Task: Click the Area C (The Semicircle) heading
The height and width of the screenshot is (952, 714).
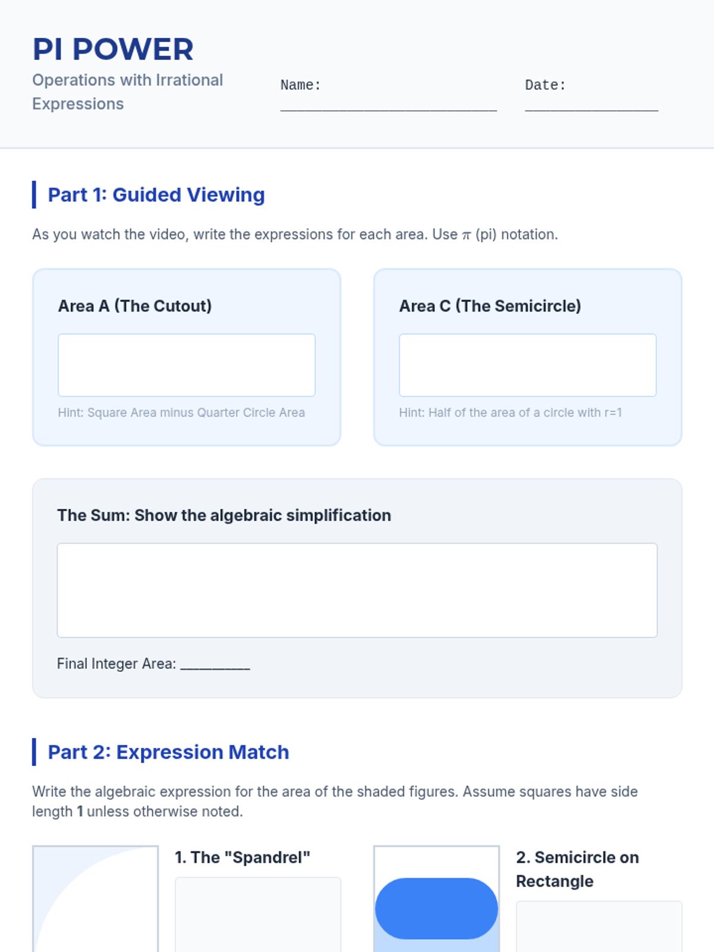Action: coord(490,306)
